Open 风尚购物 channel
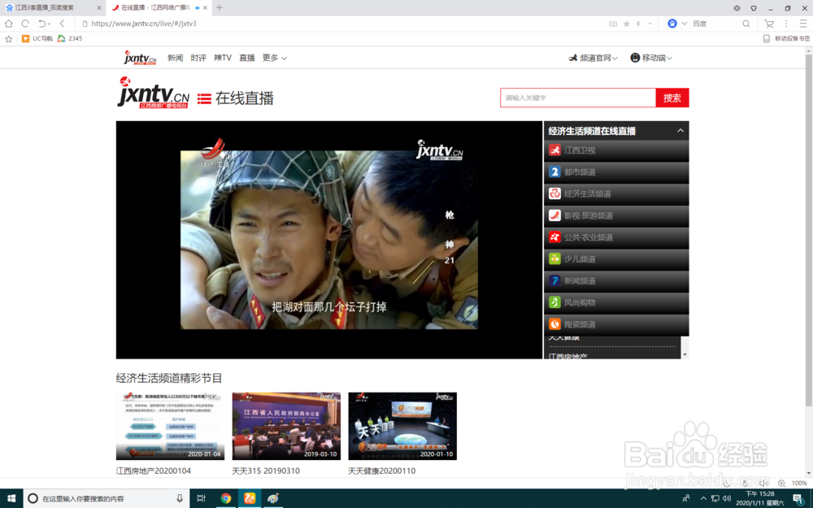This screenshot has width=813, height=508. (616, 302)
